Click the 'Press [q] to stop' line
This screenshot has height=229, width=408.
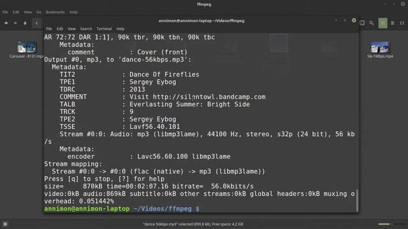coord(105,179)
